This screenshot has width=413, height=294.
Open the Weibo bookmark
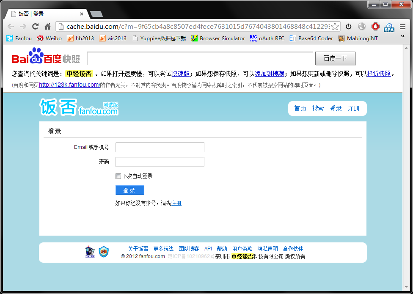pos(49,38)
